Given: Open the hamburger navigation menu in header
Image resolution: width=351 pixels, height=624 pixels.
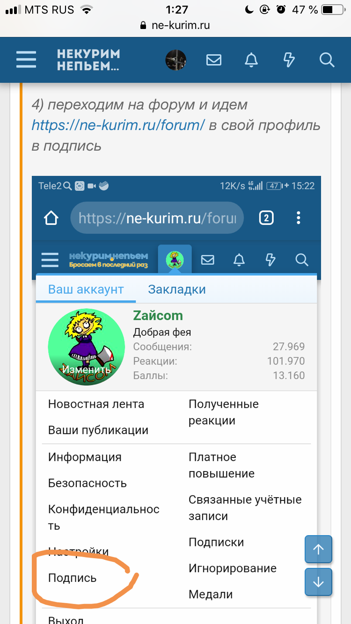Looking at the screenshot, I should point(26,60).
